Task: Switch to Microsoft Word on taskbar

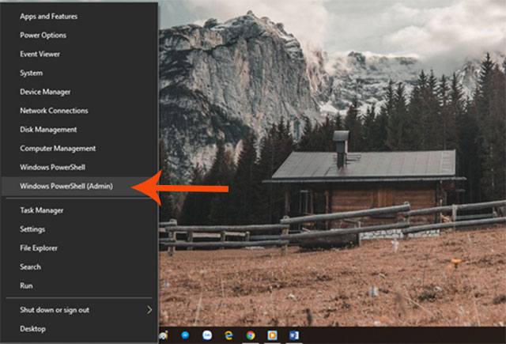Action: pos(294,335)
